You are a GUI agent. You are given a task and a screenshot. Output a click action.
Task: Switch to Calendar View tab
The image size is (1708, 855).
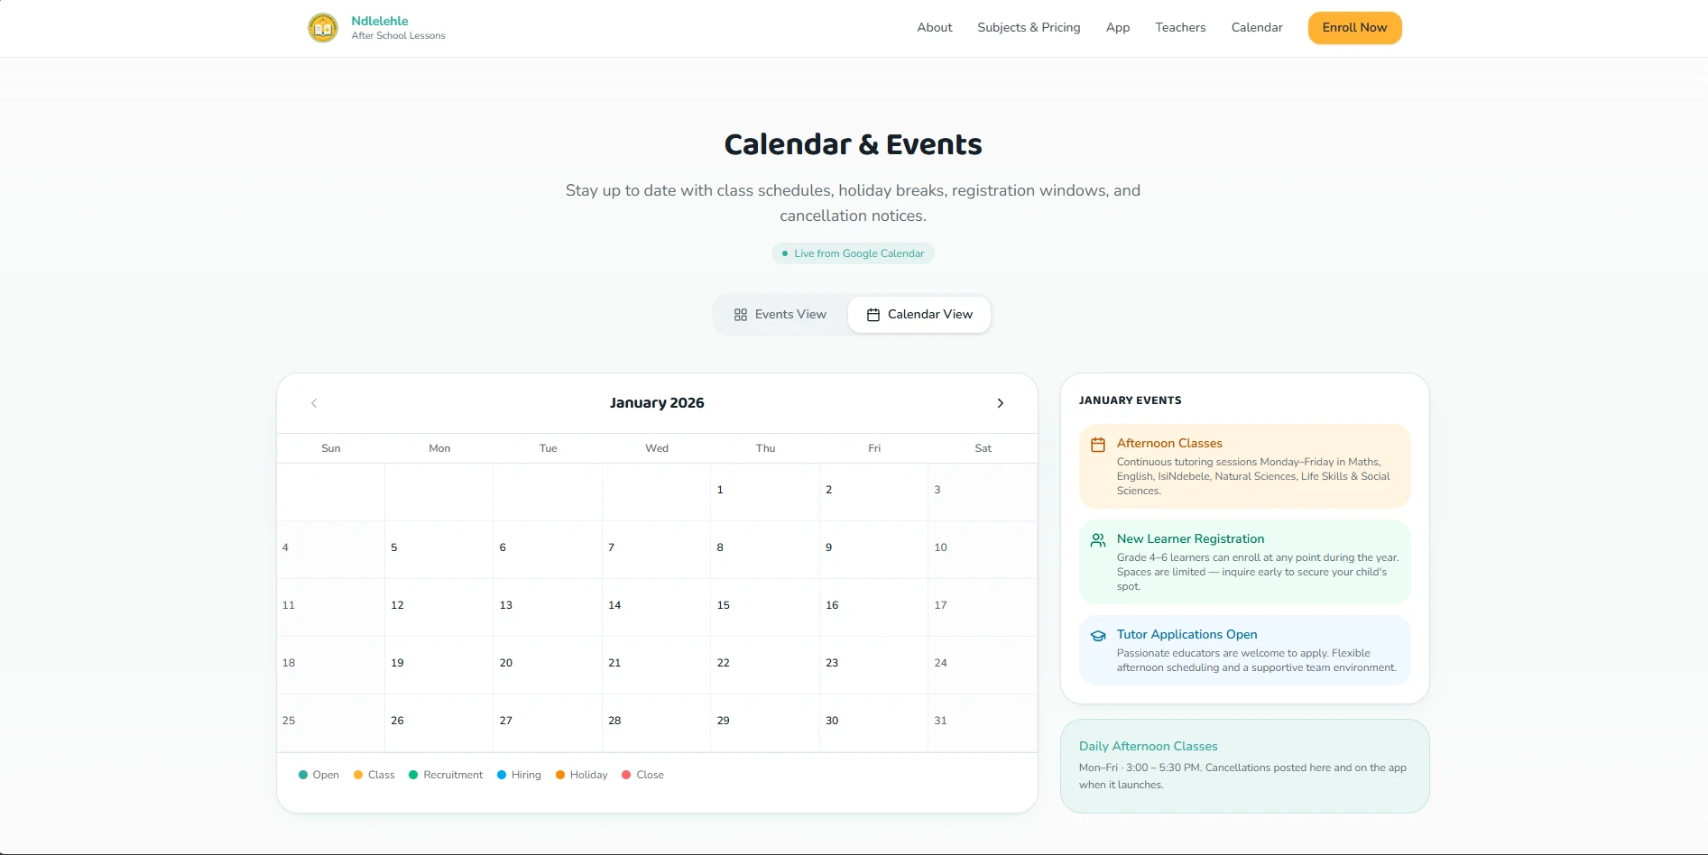919,315
